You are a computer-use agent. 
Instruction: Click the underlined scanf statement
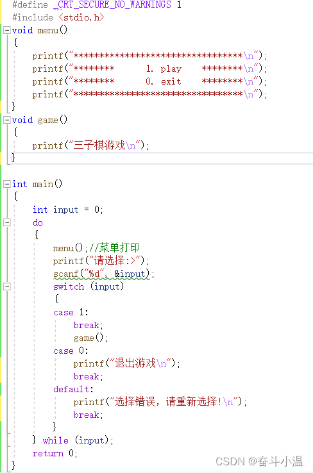[x=104, y=274]
